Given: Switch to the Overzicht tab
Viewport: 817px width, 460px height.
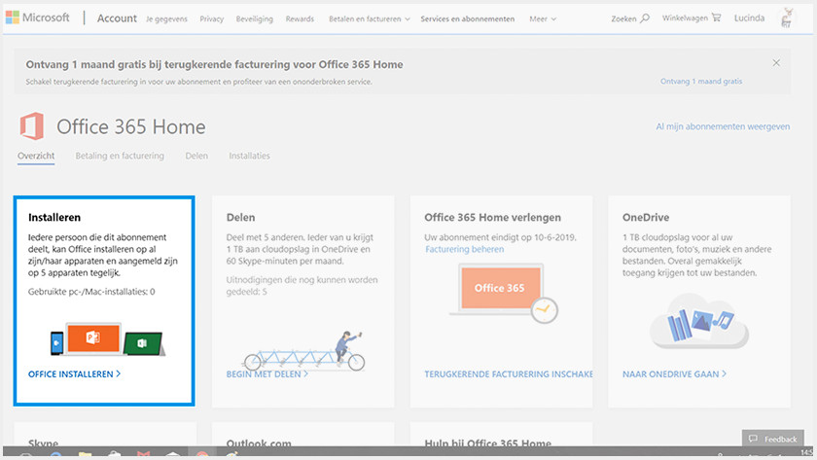Looking at the screenshot, I should [36, 156].
